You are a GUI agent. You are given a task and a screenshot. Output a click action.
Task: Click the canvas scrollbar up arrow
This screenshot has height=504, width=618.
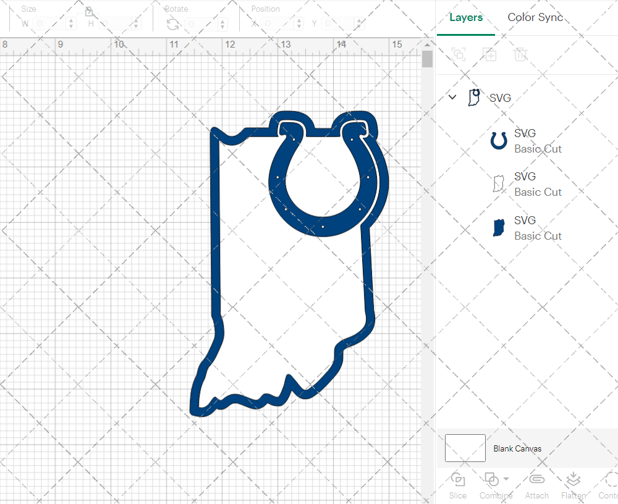point(427,44)
